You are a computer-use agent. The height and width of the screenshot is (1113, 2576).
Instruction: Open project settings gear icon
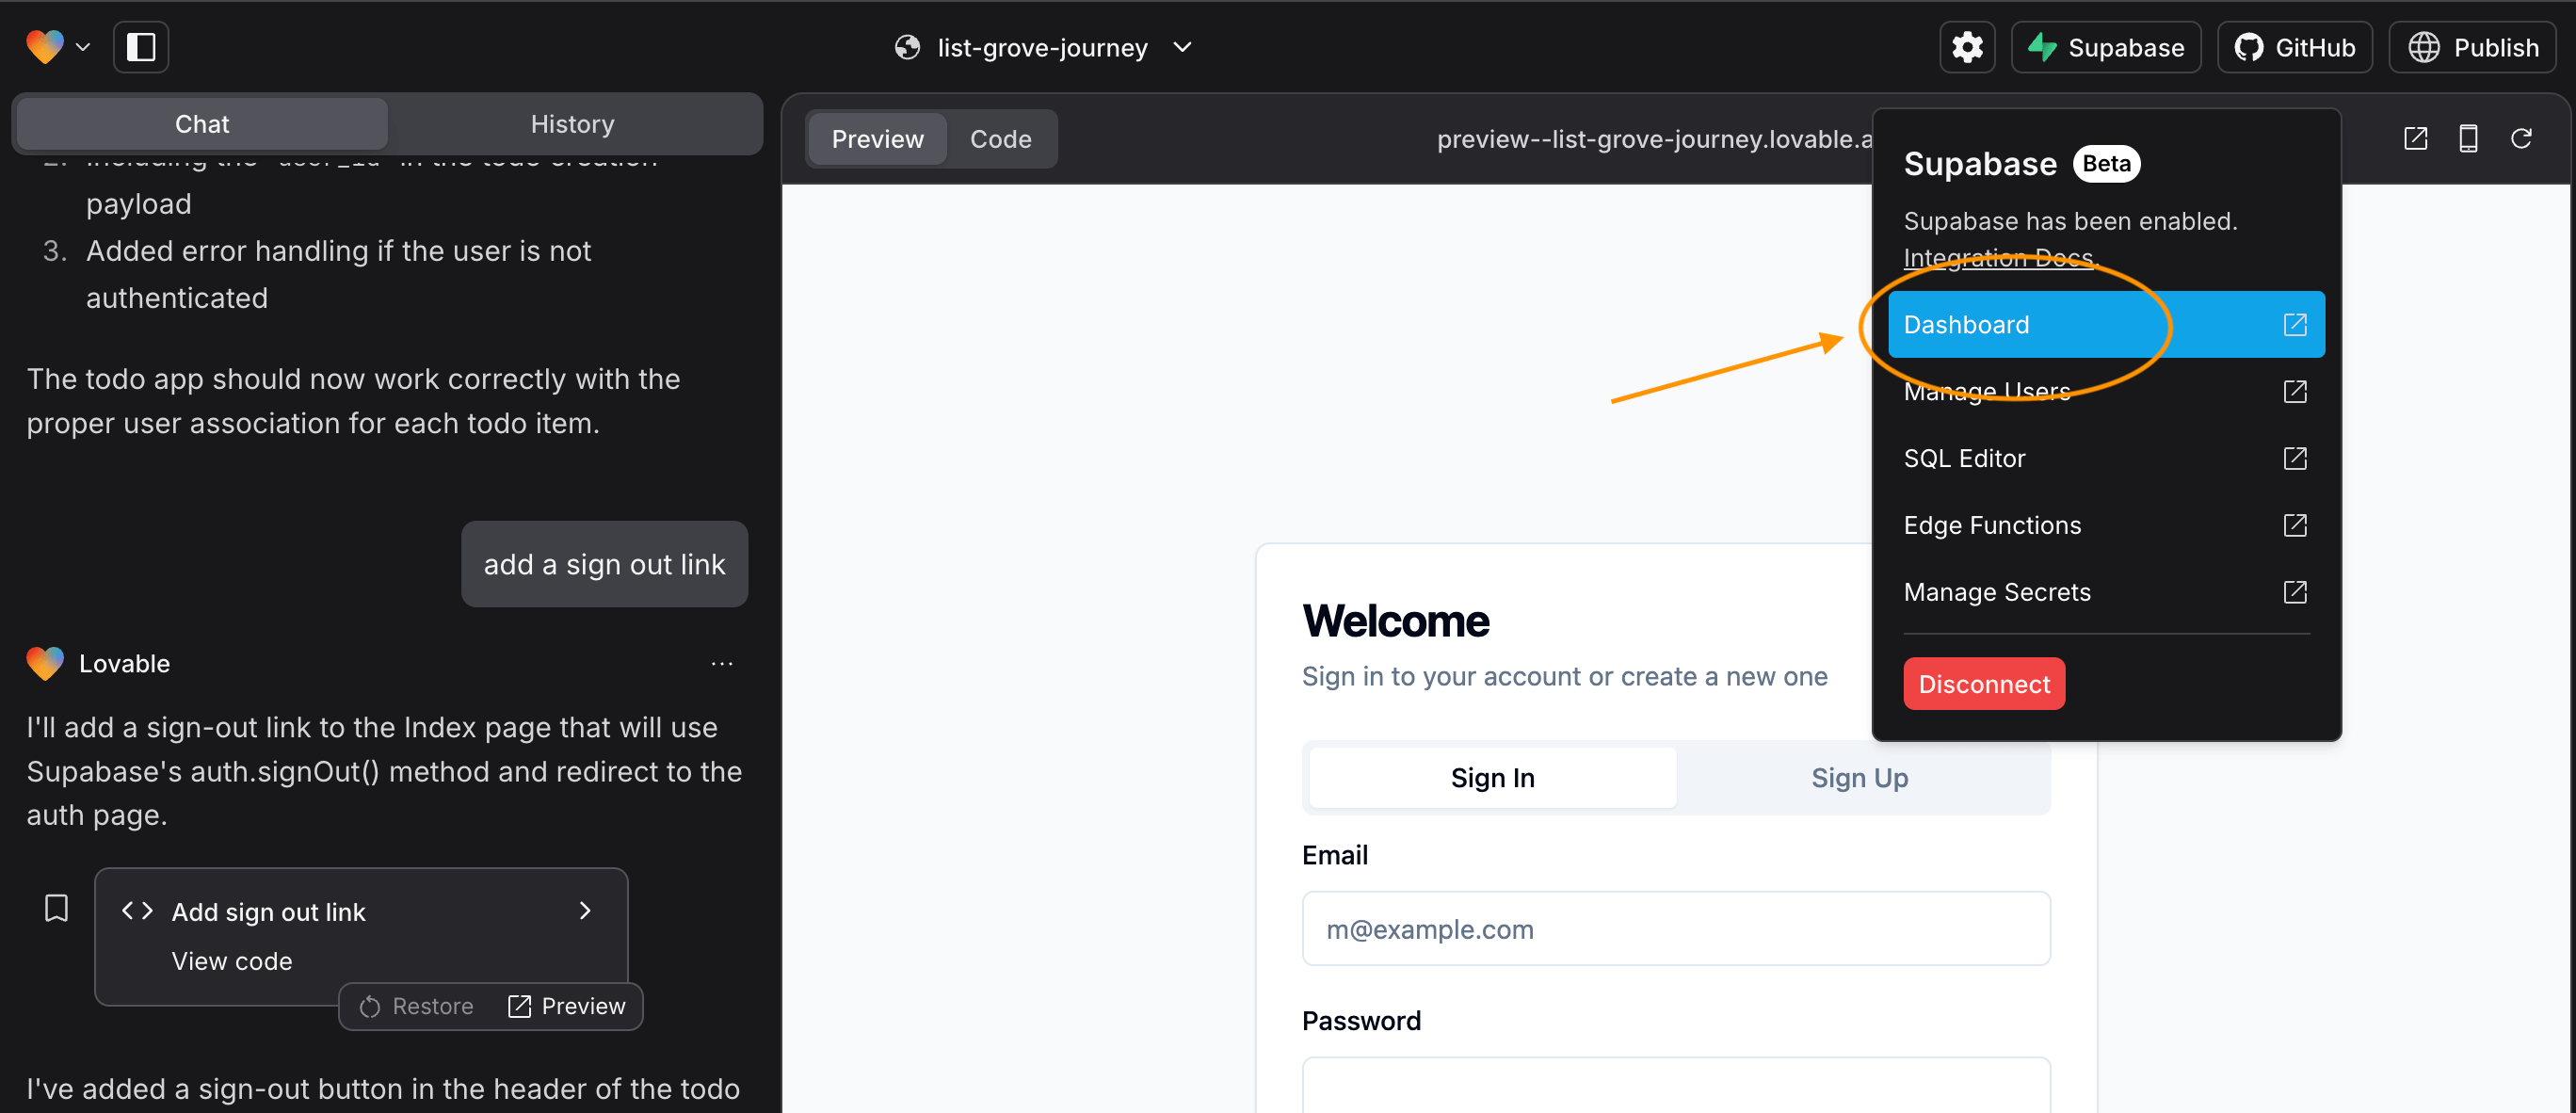pos(1966,47)
